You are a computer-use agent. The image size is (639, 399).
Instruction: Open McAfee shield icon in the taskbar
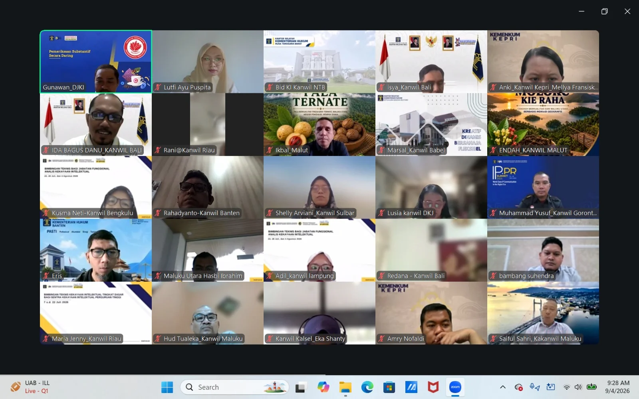pos(433,387)
